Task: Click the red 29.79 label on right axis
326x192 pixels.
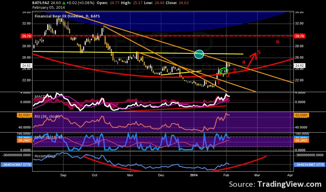Action: point(299,36)
